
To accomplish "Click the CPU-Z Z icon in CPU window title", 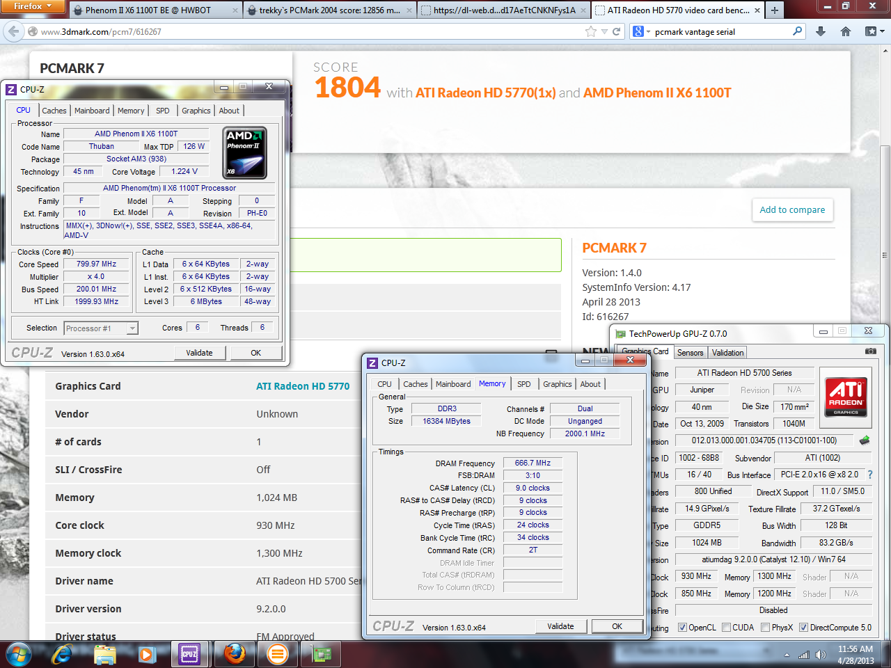I will click(x=11, y=89).
